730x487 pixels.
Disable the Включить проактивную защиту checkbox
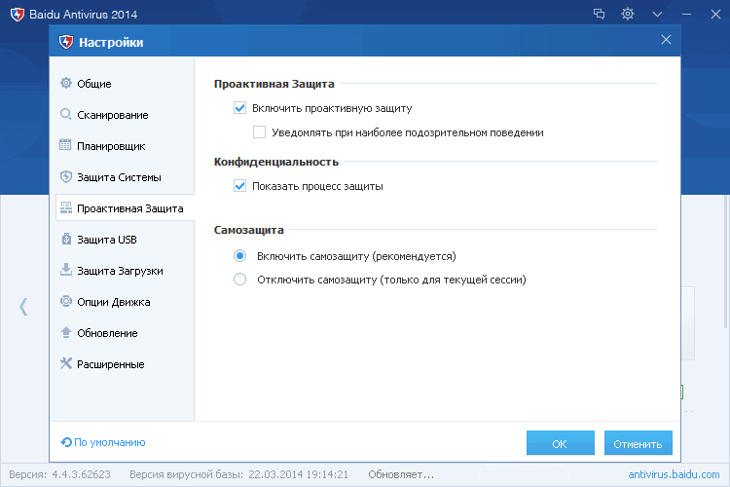point(239,108)
